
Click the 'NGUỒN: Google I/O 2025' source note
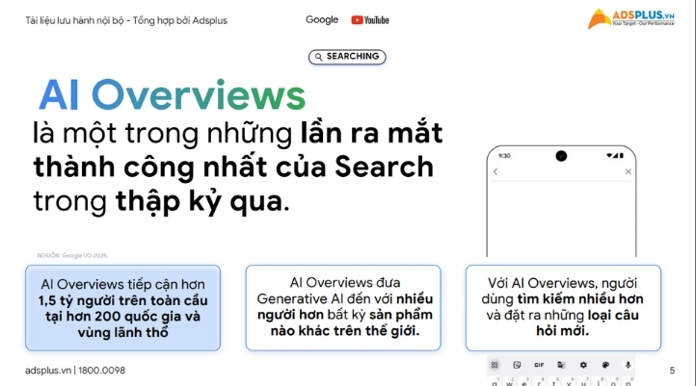pos(72,255)
